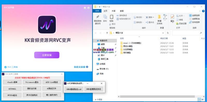The width and height of the screenshot is (207, 102).
Task: Click the 编辑 edit icon
Action: pos(178,20)
